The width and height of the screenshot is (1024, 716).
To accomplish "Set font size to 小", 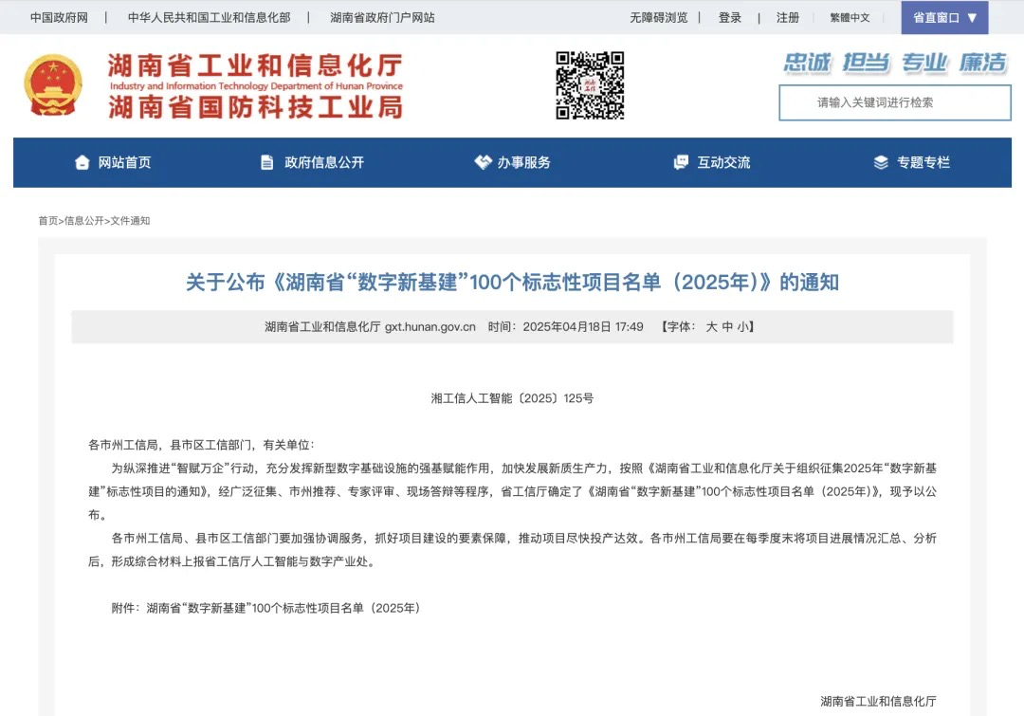I will point(743,326).
